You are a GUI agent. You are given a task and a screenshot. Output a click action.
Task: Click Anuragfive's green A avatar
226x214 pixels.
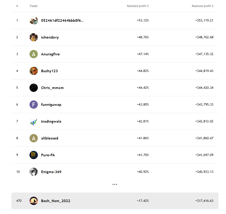[34, 54]
